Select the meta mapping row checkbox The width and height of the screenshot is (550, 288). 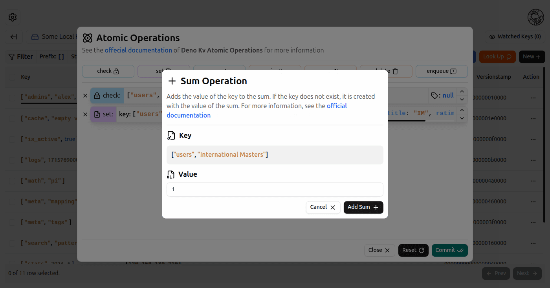(x=13, y=201)
